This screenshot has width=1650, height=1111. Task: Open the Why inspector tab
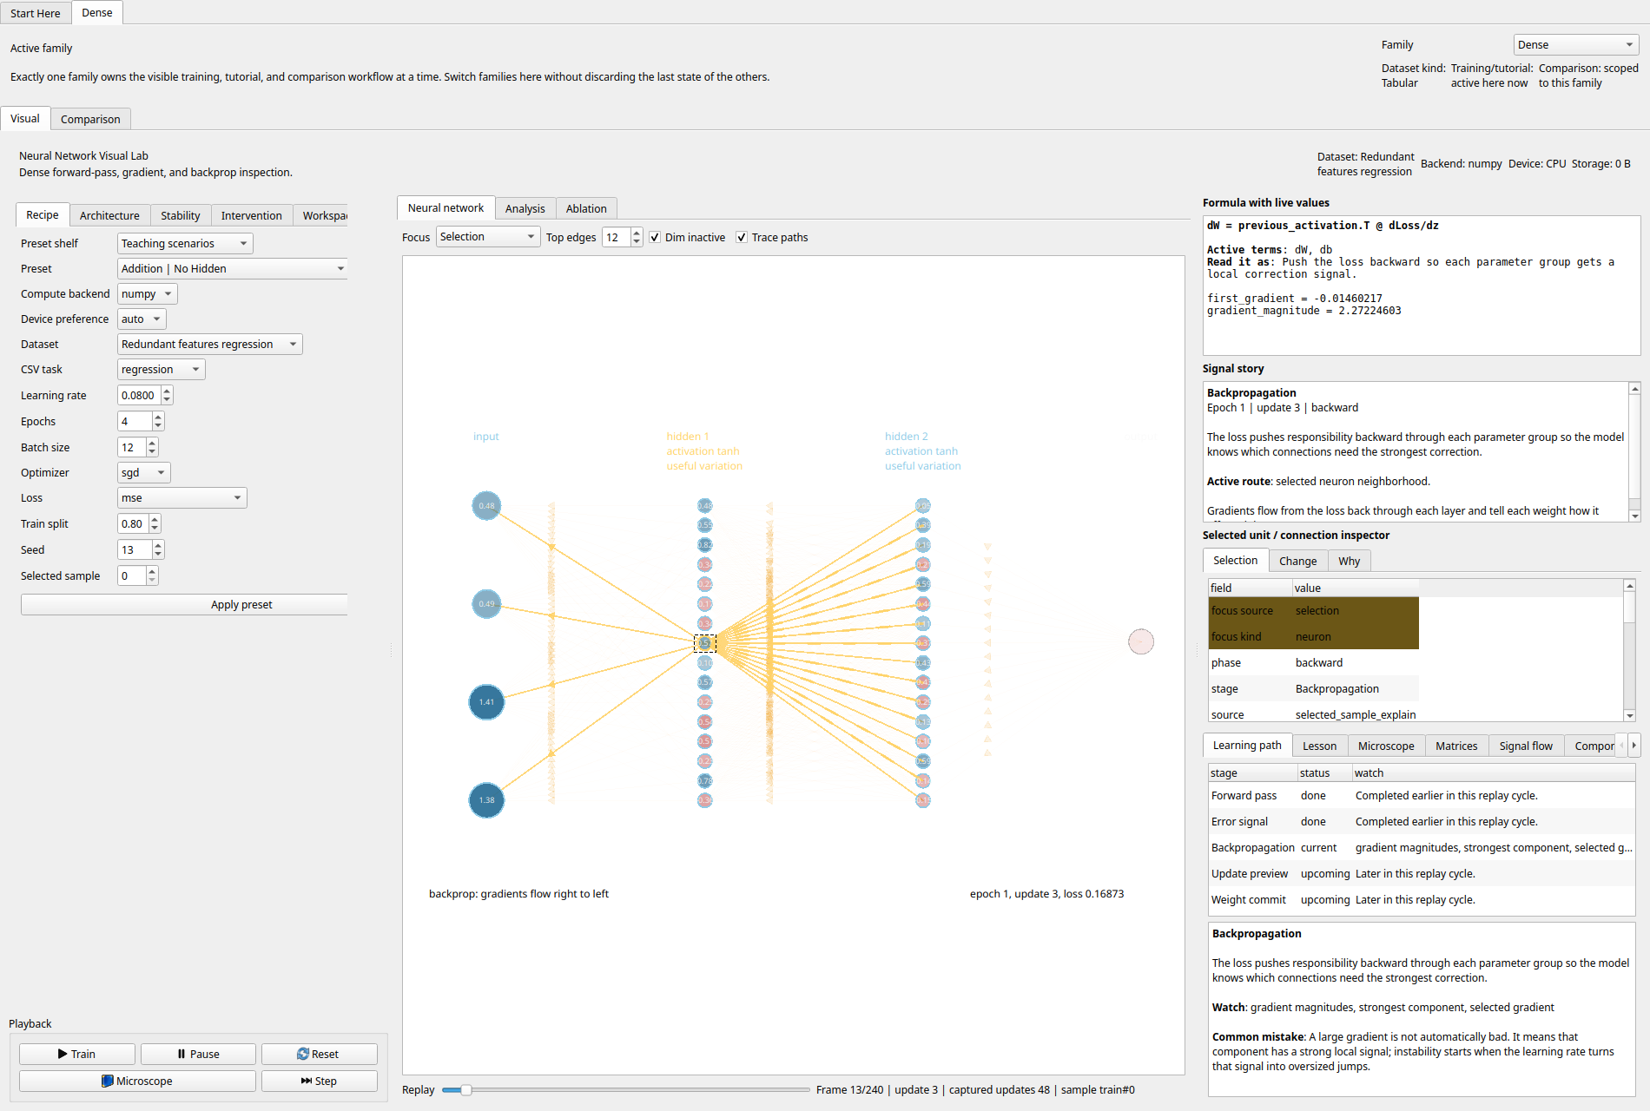1349,561
